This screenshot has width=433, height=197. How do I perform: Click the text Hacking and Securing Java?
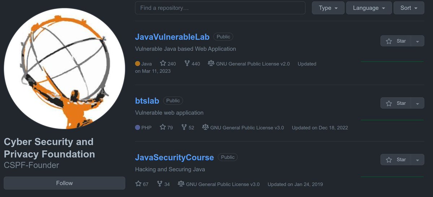tap(170, 169)
